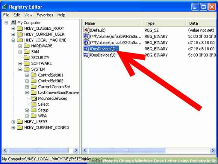The height and width of the screenshot is (164, 218).
Task: Expand the CurrentControlSet key
Action: (27, 87)
